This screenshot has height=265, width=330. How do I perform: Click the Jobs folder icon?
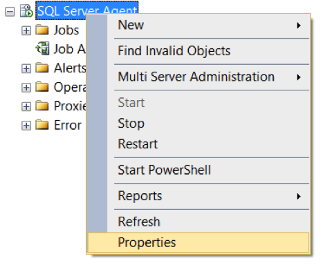(x=42, y=30)
